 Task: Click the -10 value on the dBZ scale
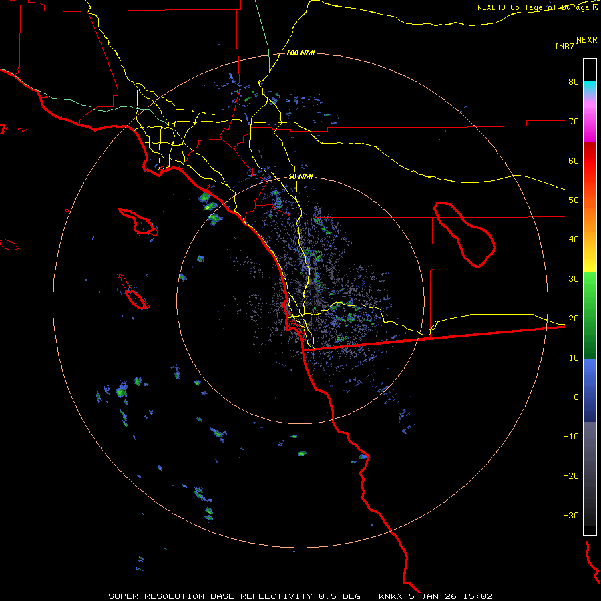pyautogui.click(x=571, y=436)
